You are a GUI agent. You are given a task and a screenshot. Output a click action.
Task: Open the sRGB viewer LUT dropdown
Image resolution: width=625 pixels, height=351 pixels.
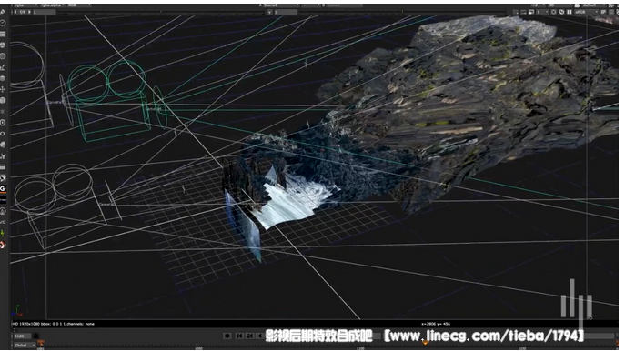click(587, 12)
